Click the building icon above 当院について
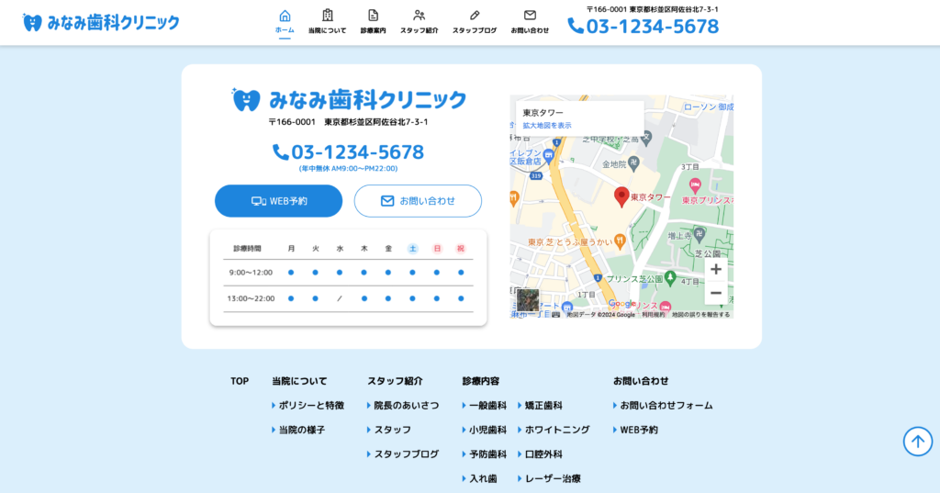The width and height of the screenshot is (940, 493). (x=328, y=15)
